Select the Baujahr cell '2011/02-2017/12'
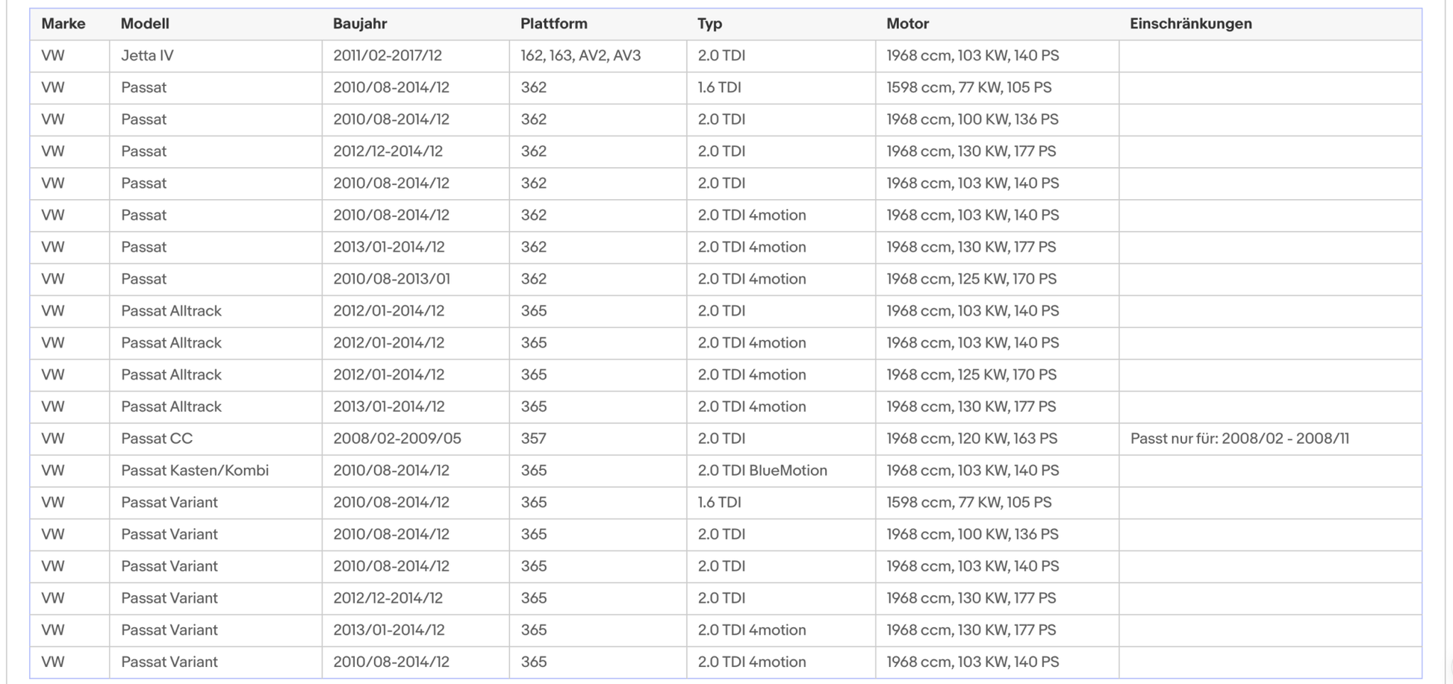 tap(416, 56)
